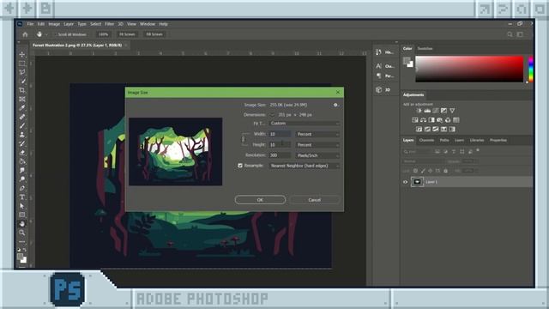Add a Vibrance adjustment
The width and height of the screenshot is (549, 309).
tap(452, 111)
